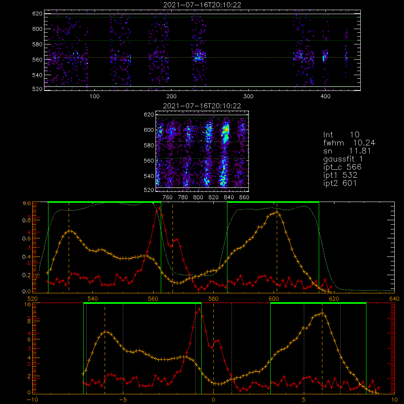Click x-axis label 640 on third plot
404x404 pixels.
click(394, 299)
